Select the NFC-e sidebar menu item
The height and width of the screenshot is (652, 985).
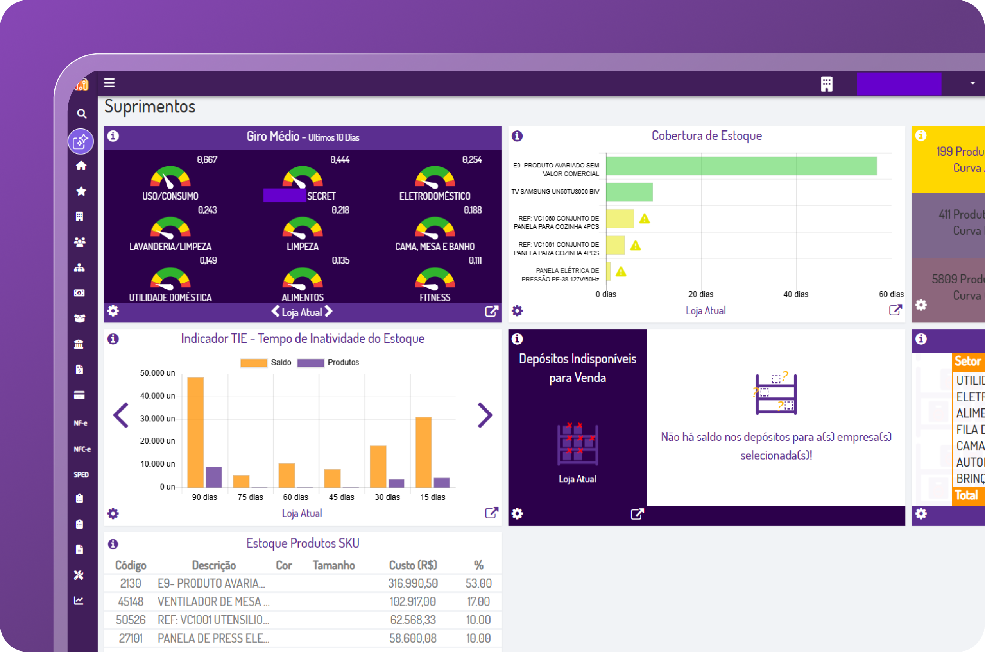click(82, 449)
